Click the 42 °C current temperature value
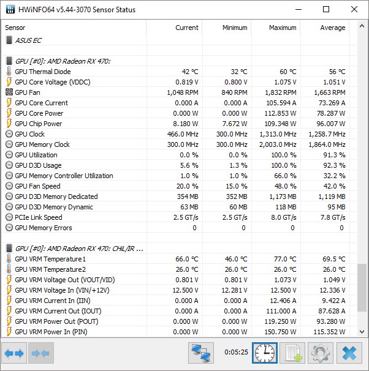Image resolution: width=369 pixels, height=371 pixels. coord(190,72)
